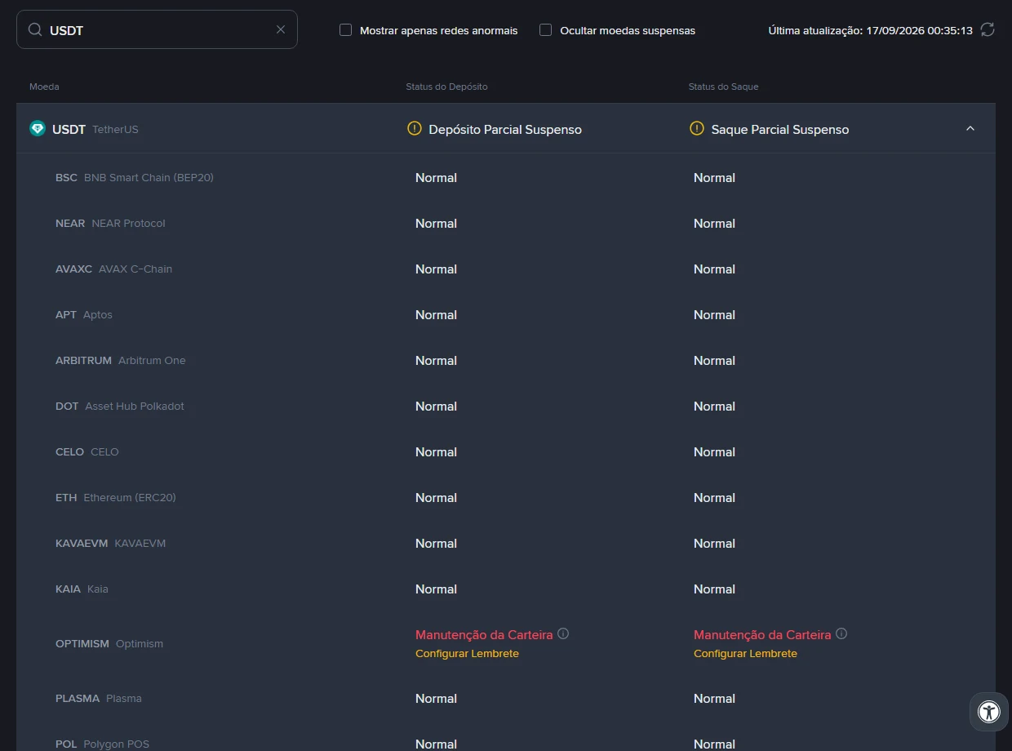Viewport: 1012px width, 751px height.
Task: Click the USDT search input field
Action: pos(157,29)
